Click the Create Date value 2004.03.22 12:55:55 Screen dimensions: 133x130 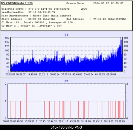coord(108,3)
